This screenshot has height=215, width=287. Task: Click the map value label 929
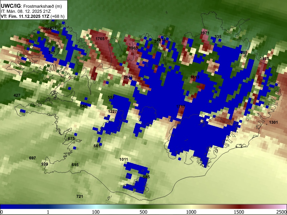45,164
